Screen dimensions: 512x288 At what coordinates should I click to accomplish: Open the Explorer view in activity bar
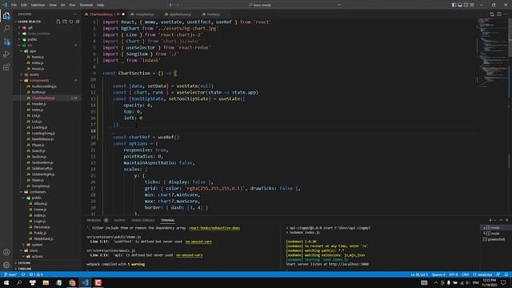pyautogui.click(x=6, y=16)
